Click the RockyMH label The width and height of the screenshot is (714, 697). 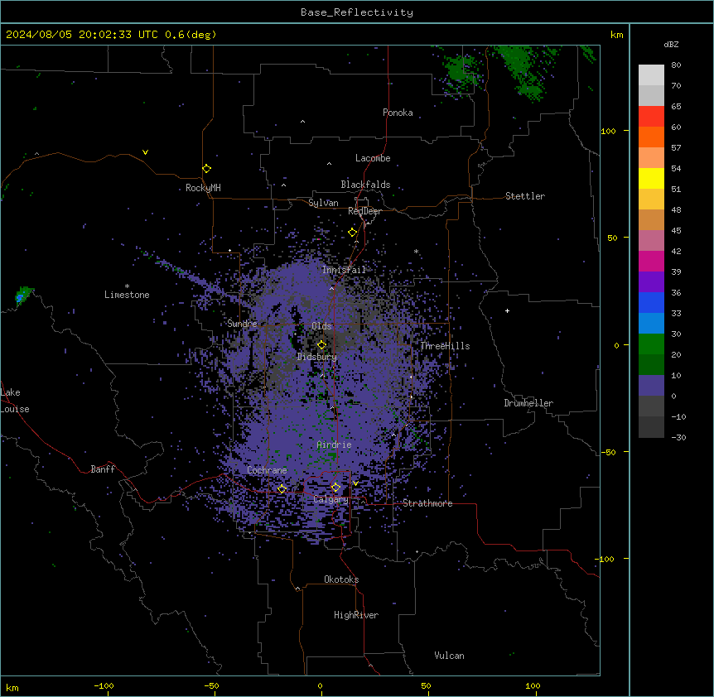point(203,188)
